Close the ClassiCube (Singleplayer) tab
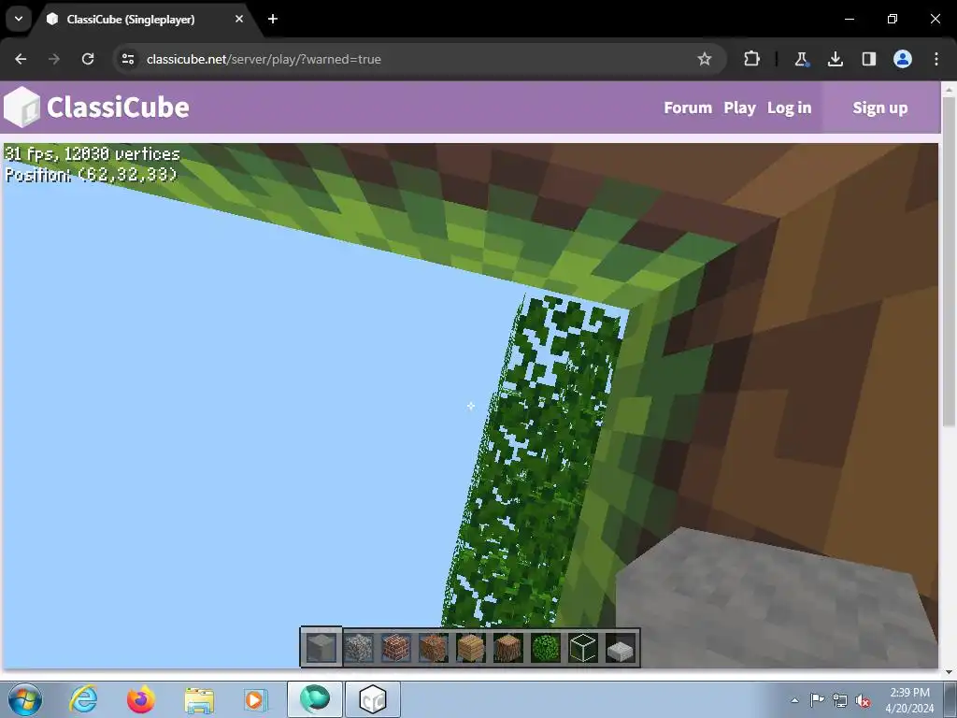This screenshot has height=718, width=957. [239, 19]
